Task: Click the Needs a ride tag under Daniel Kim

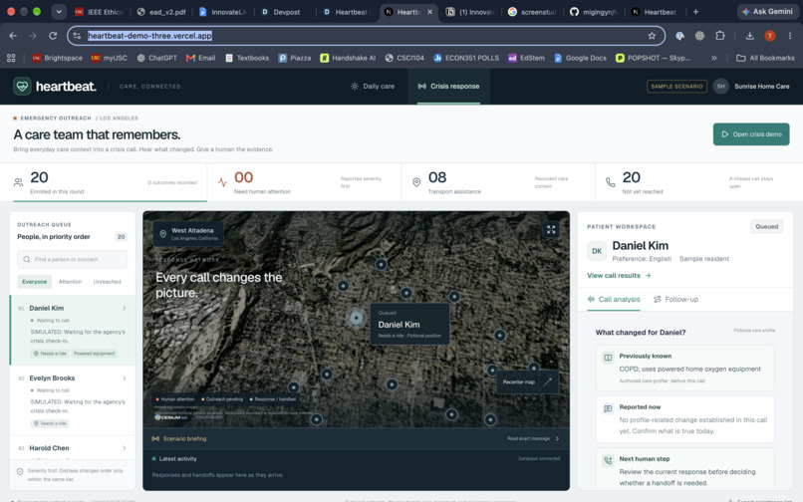Action: [50, 354]
